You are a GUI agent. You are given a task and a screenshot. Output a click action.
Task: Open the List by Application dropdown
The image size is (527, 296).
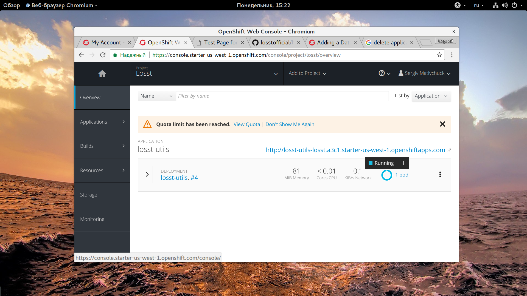point(431,96)
